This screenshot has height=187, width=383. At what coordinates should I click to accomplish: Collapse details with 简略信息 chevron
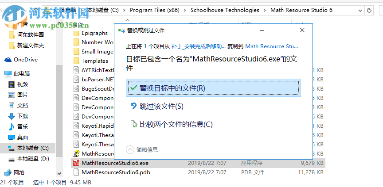point(130,149)
